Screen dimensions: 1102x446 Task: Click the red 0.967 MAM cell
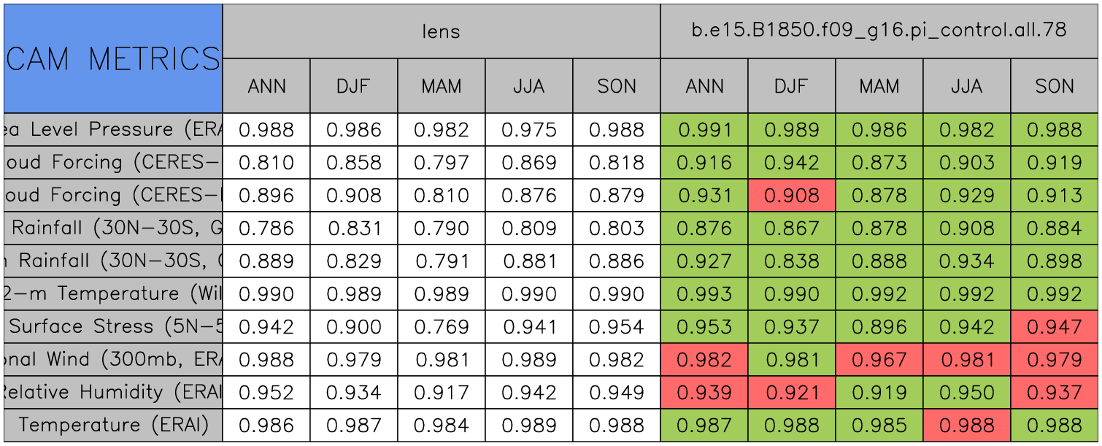pos(879,359)
